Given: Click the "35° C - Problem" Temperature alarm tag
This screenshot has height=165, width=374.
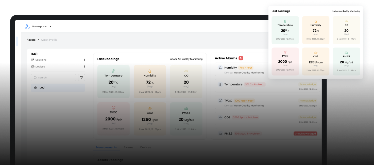Looking at the screenshot, I should pyautogui.click(x=255, y=85).
